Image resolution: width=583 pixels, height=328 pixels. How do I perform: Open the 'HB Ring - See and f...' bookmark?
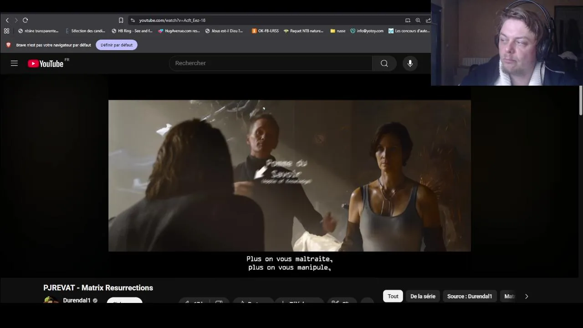132,31
